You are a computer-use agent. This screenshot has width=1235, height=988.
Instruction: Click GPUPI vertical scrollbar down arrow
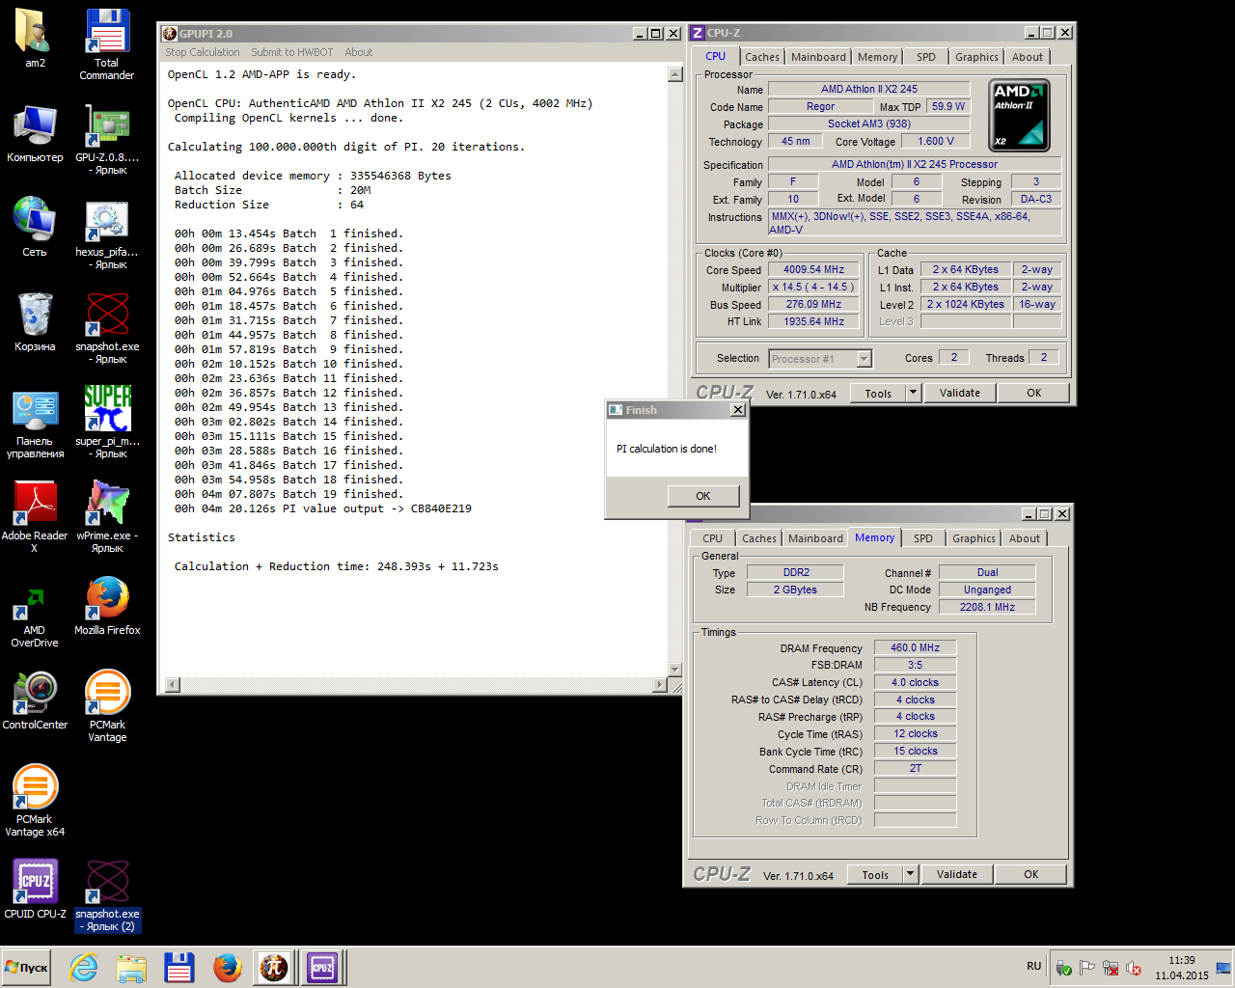pos(674,670)
